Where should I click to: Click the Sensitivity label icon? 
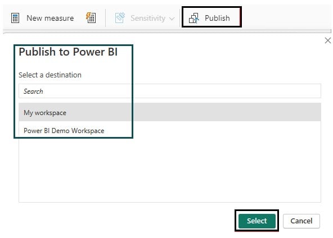[120, 18]
